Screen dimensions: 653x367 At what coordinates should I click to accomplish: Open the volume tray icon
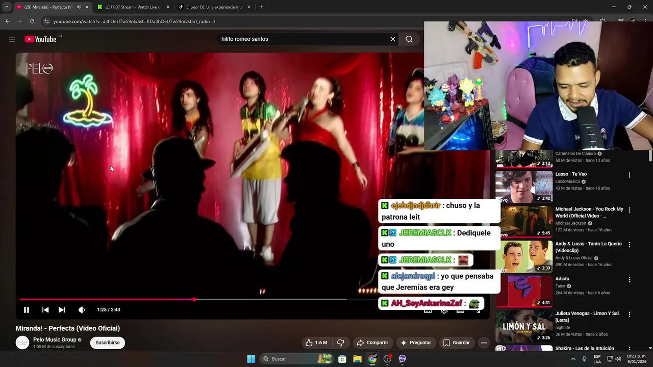pyautogui.click(x=618, y=359)
